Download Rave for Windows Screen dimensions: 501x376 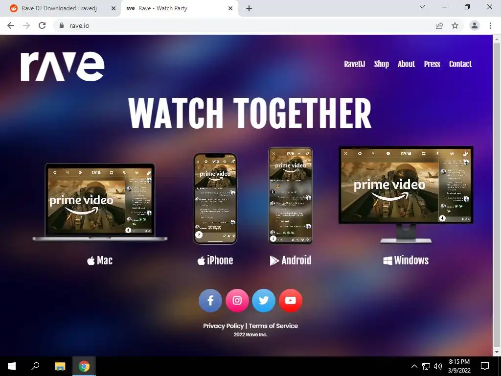406,260
